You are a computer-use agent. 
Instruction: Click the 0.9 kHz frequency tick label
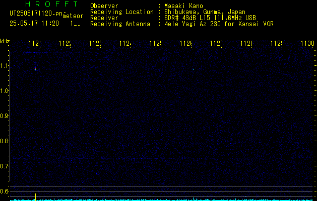coord(5,116)
